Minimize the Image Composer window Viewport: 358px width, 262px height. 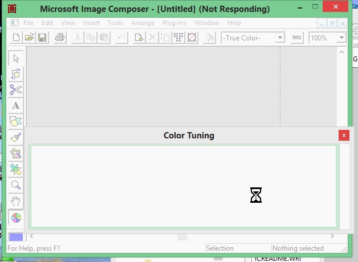tap(300, 8)
